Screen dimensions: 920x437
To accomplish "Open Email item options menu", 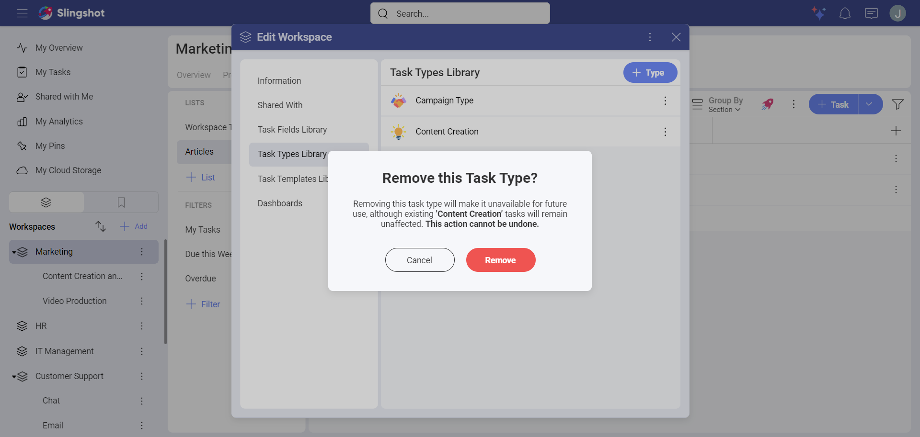I will tap(142, 426).
